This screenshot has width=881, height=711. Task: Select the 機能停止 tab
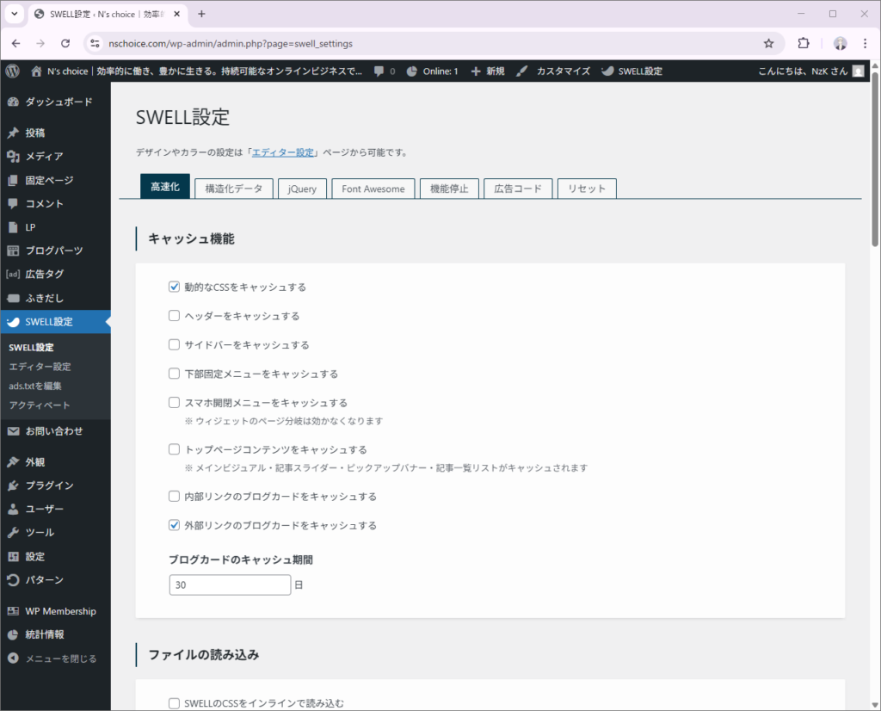448,189
